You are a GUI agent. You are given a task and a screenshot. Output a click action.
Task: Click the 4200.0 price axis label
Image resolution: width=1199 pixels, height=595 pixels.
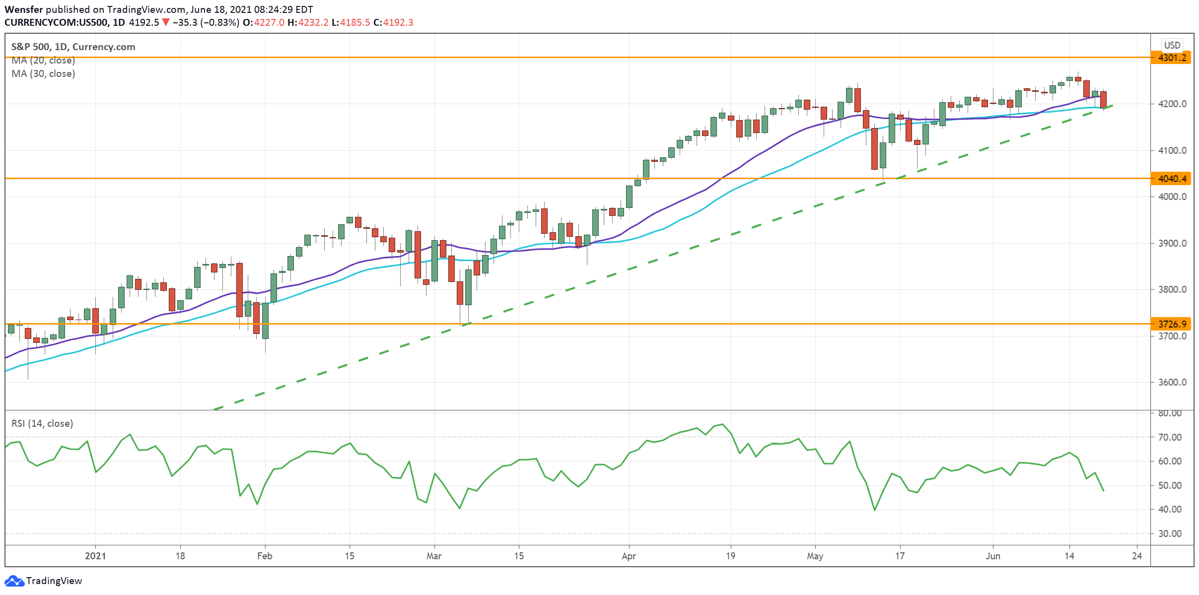[x=1172, y=104]
